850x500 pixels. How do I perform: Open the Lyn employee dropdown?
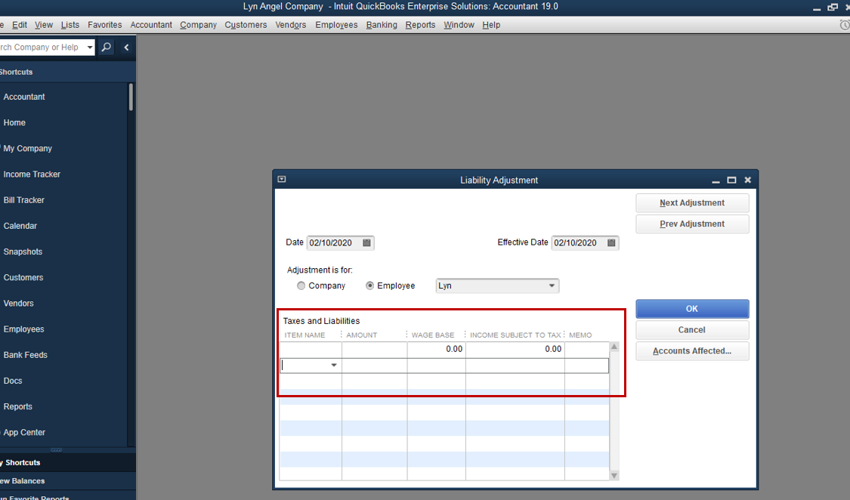coord(553,285)
